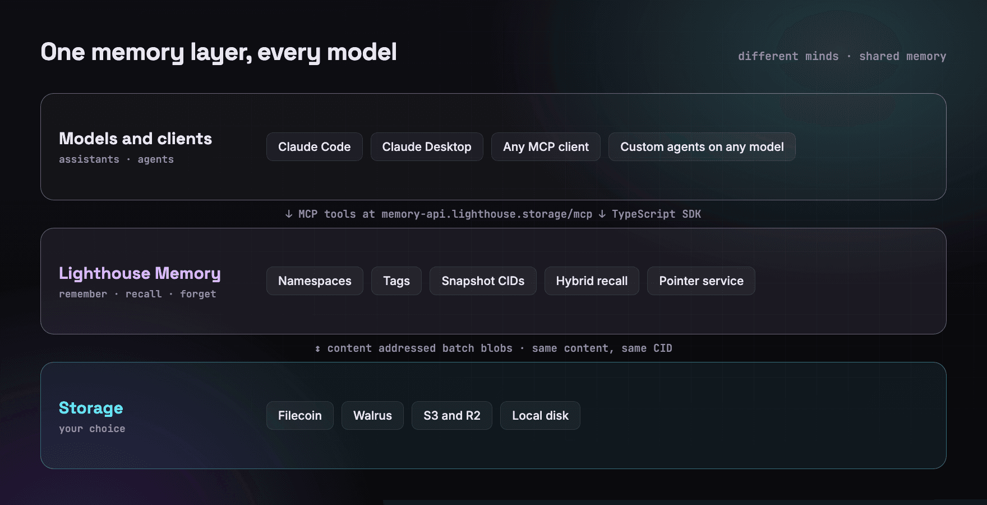Click the 'same content, same CID' text
This screenshot has height=505, width=987.
(x=602, y=348)
